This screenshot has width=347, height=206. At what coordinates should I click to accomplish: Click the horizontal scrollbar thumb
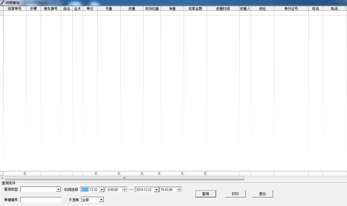pos(124,178)
